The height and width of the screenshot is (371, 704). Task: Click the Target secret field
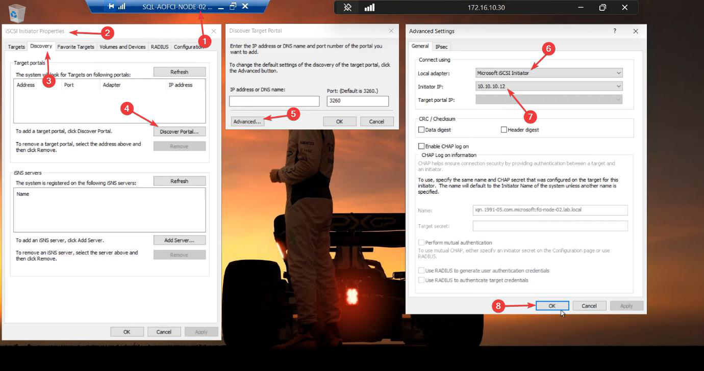click(x=550, y=226)
